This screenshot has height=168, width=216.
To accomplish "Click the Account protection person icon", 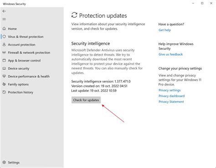I will click(4, 44).
